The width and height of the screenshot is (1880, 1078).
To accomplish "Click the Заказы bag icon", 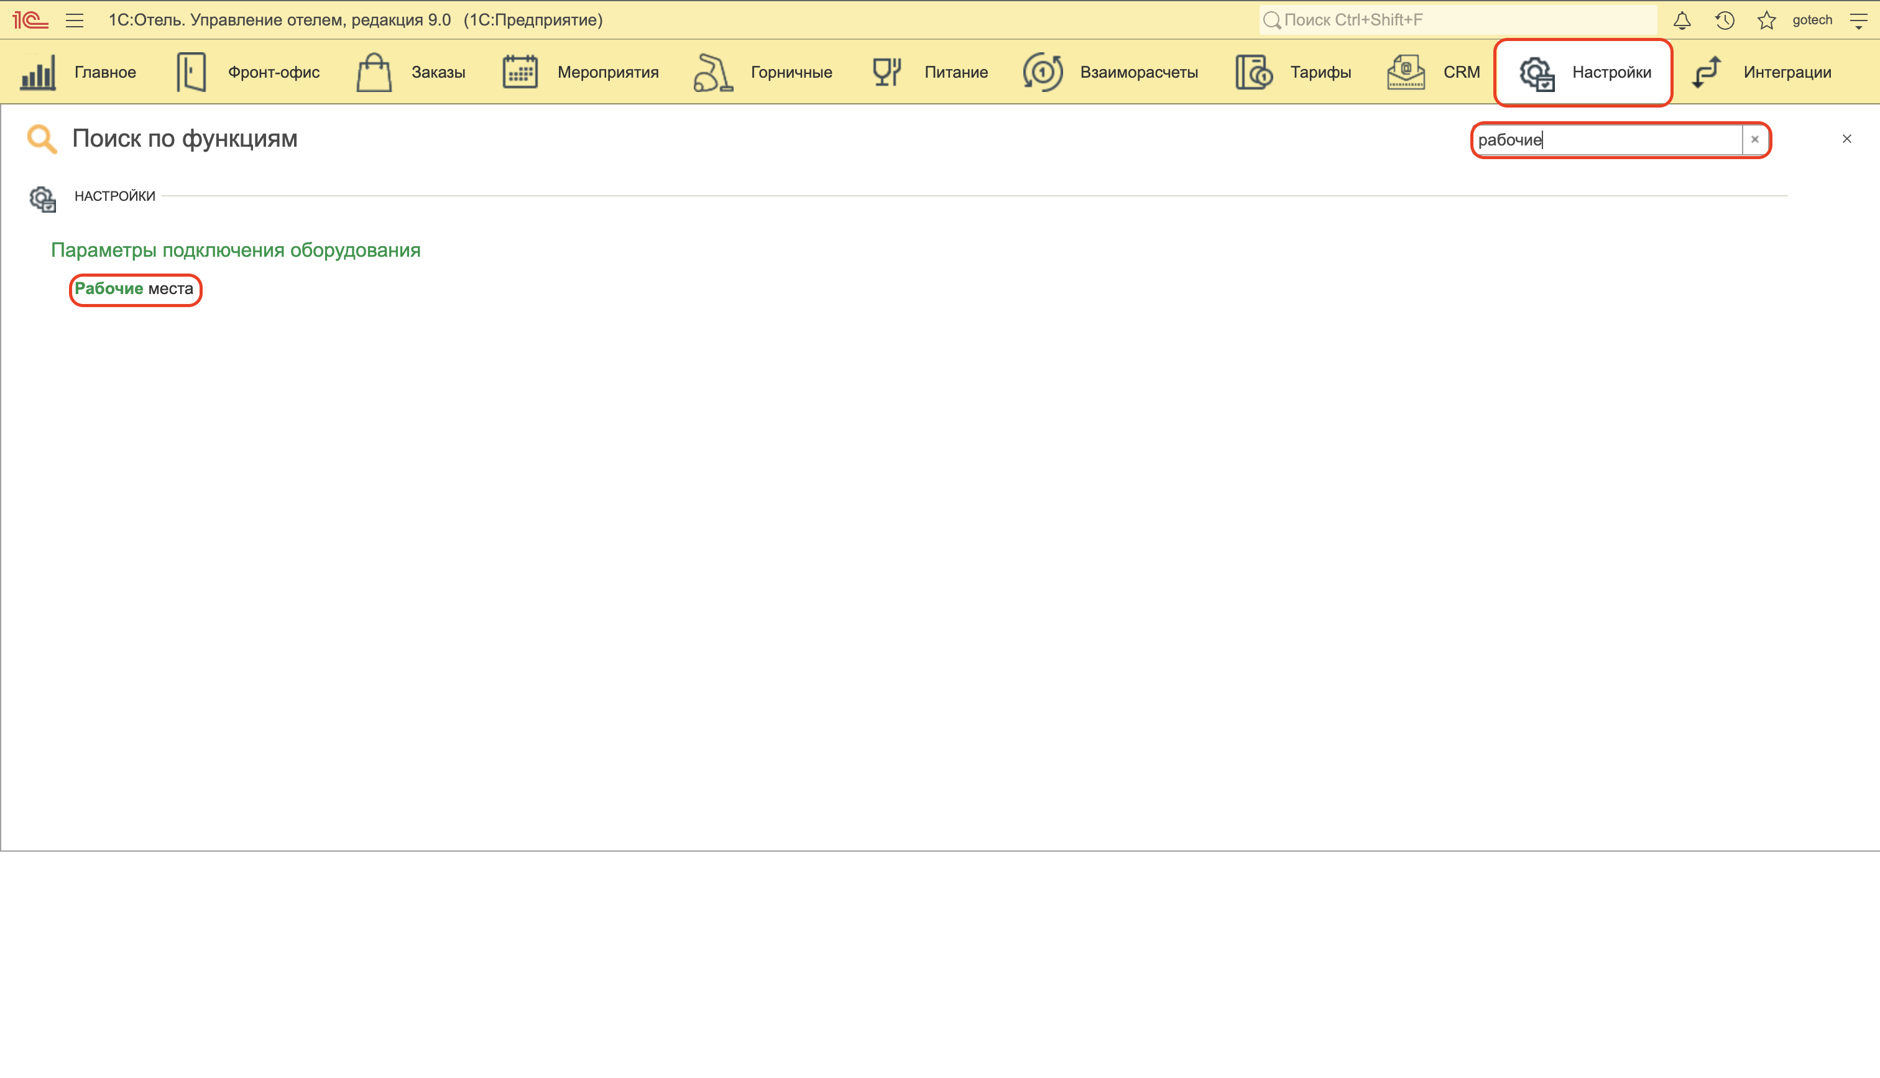I will [x=374, y=73].
